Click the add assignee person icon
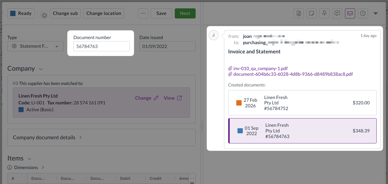 pyautogui.click(x=42, y=13)
